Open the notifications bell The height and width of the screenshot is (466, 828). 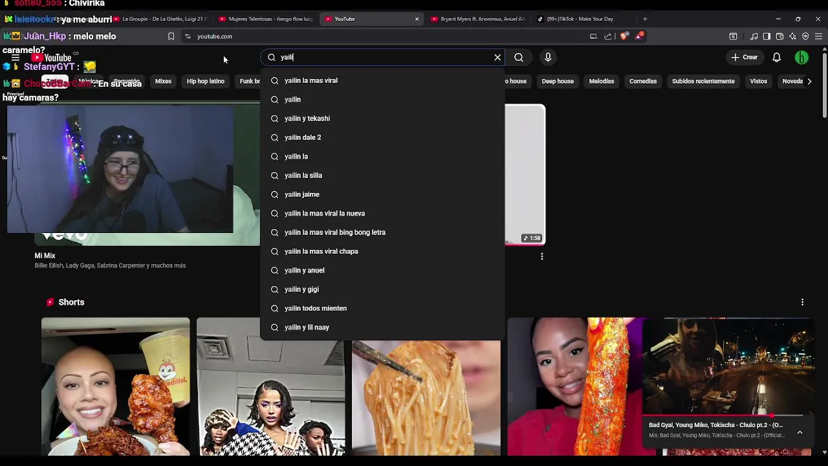point(776,58)
